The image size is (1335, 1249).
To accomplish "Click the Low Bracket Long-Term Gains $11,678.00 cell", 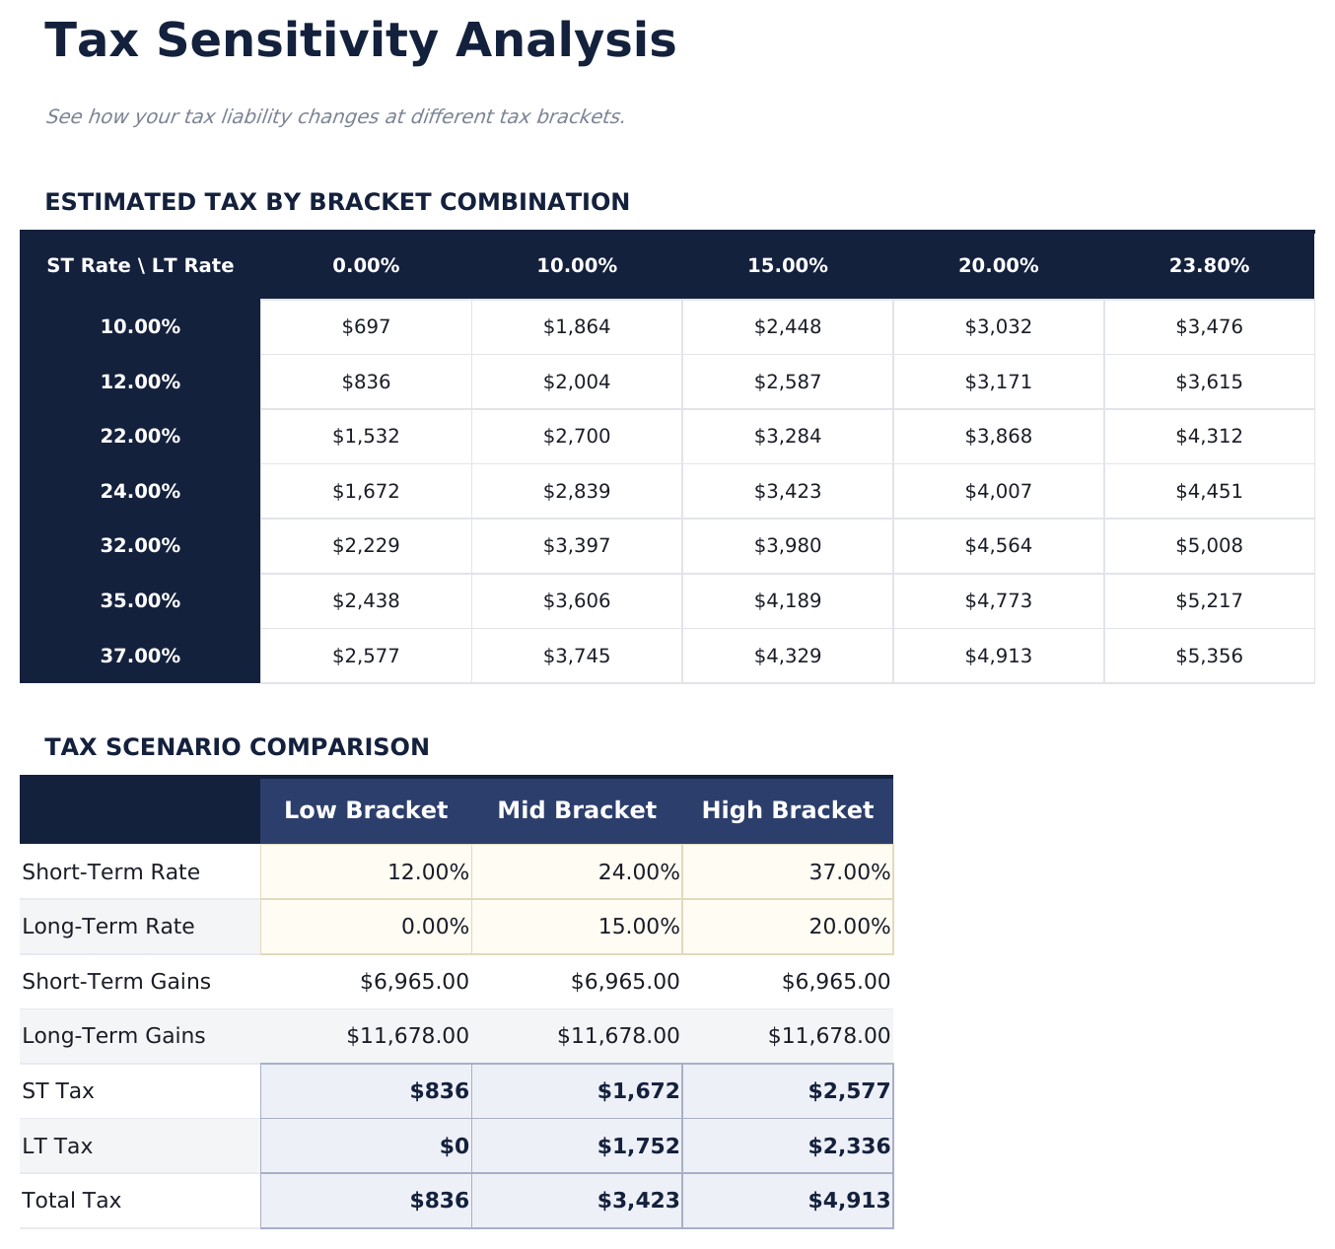I will 366,1036.
